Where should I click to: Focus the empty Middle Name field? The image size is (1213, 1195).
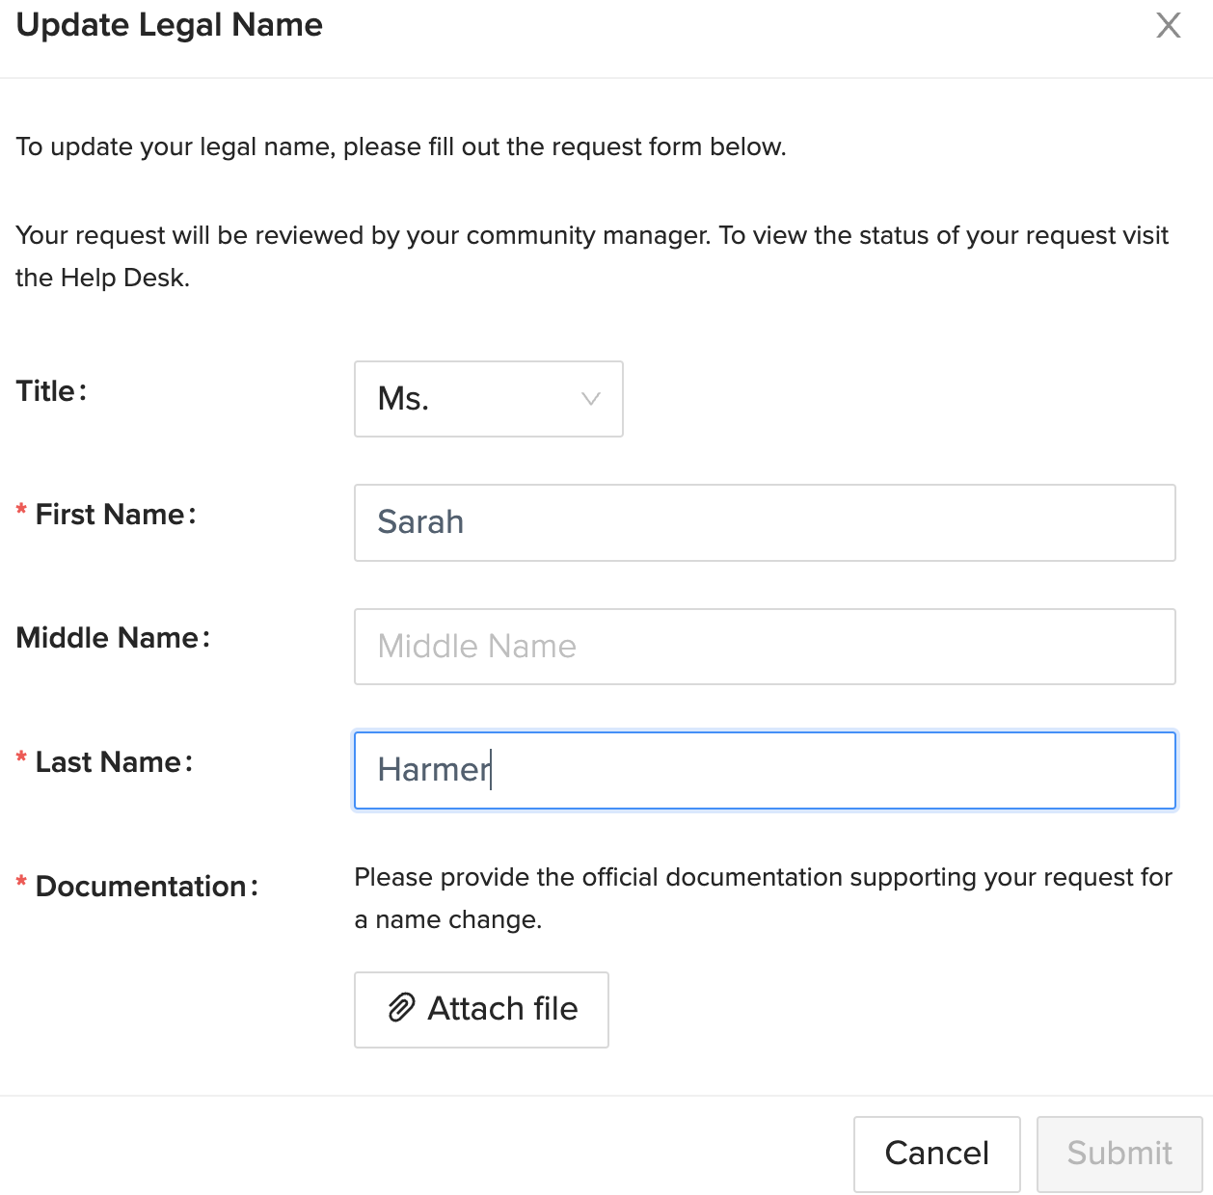(x=765, y=647)
